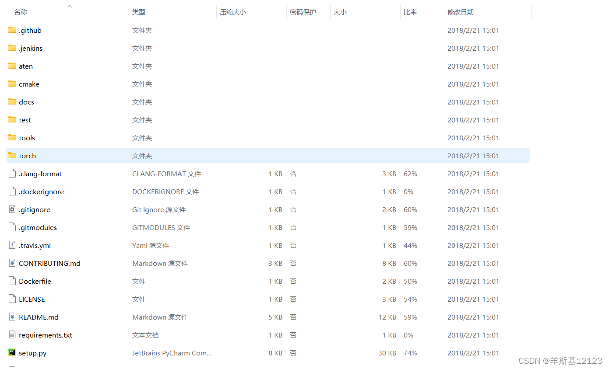The width and height of the screenshot is (609, 369).
Task: Sort by the 密码保护 column header
Action: click(x=303, y=12)
